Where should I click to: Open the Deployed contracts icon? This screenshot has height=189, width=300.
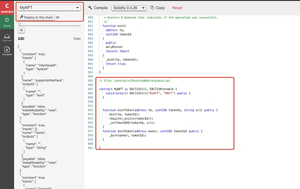(7, 37)
